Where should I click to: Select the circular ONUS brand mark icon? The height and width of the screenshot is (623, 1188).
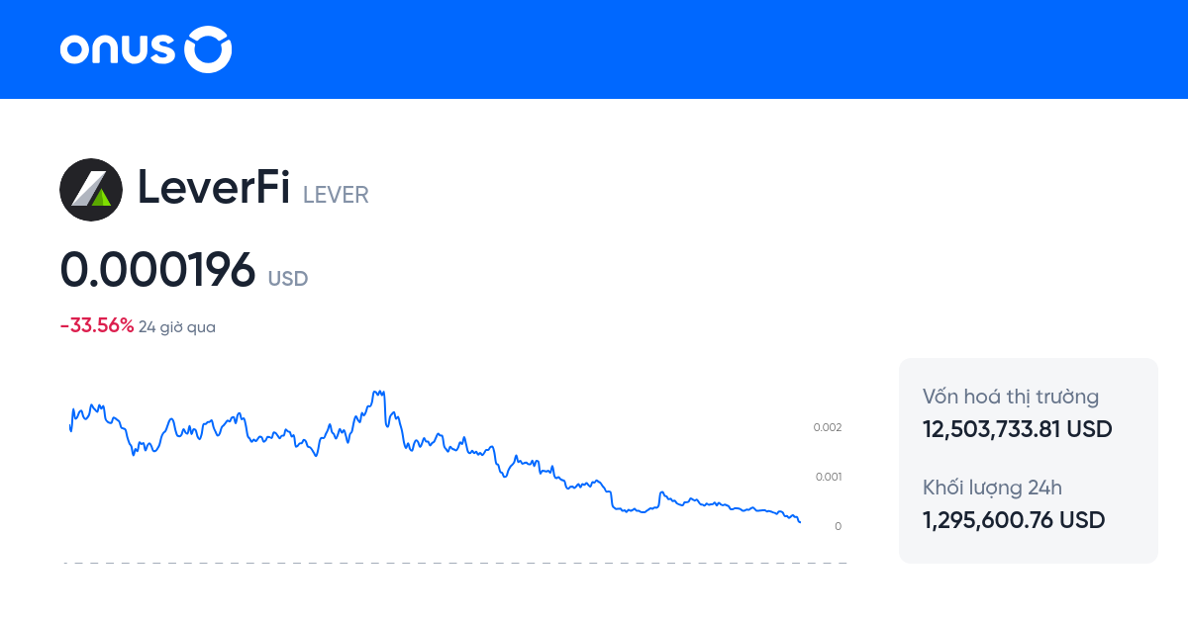tap(208, 48)
